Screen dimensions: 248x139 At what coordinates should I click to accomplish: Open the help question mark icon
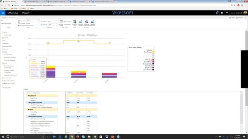coord(227,13)
